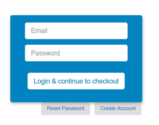The width and height of the screenshot is (159, 125).
Task: Submit the form via the white login button
Action: point(76,81)
